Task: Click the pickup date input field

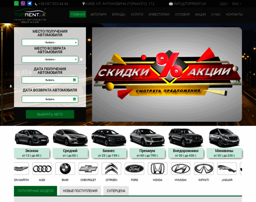Action: (x=50, y=80)
